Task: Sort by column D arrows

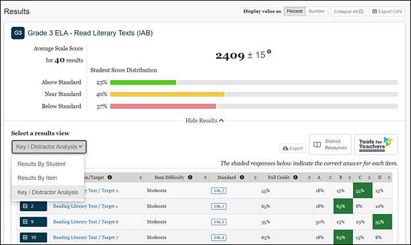Action: (x=389, y=177)
